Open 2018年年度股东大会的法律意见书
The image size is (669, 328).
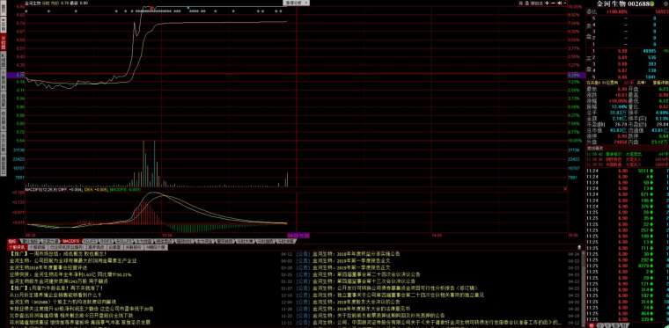click(x=362, y=309)
